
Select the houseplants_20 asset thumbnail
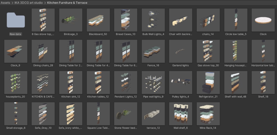[x=16, y=82]
